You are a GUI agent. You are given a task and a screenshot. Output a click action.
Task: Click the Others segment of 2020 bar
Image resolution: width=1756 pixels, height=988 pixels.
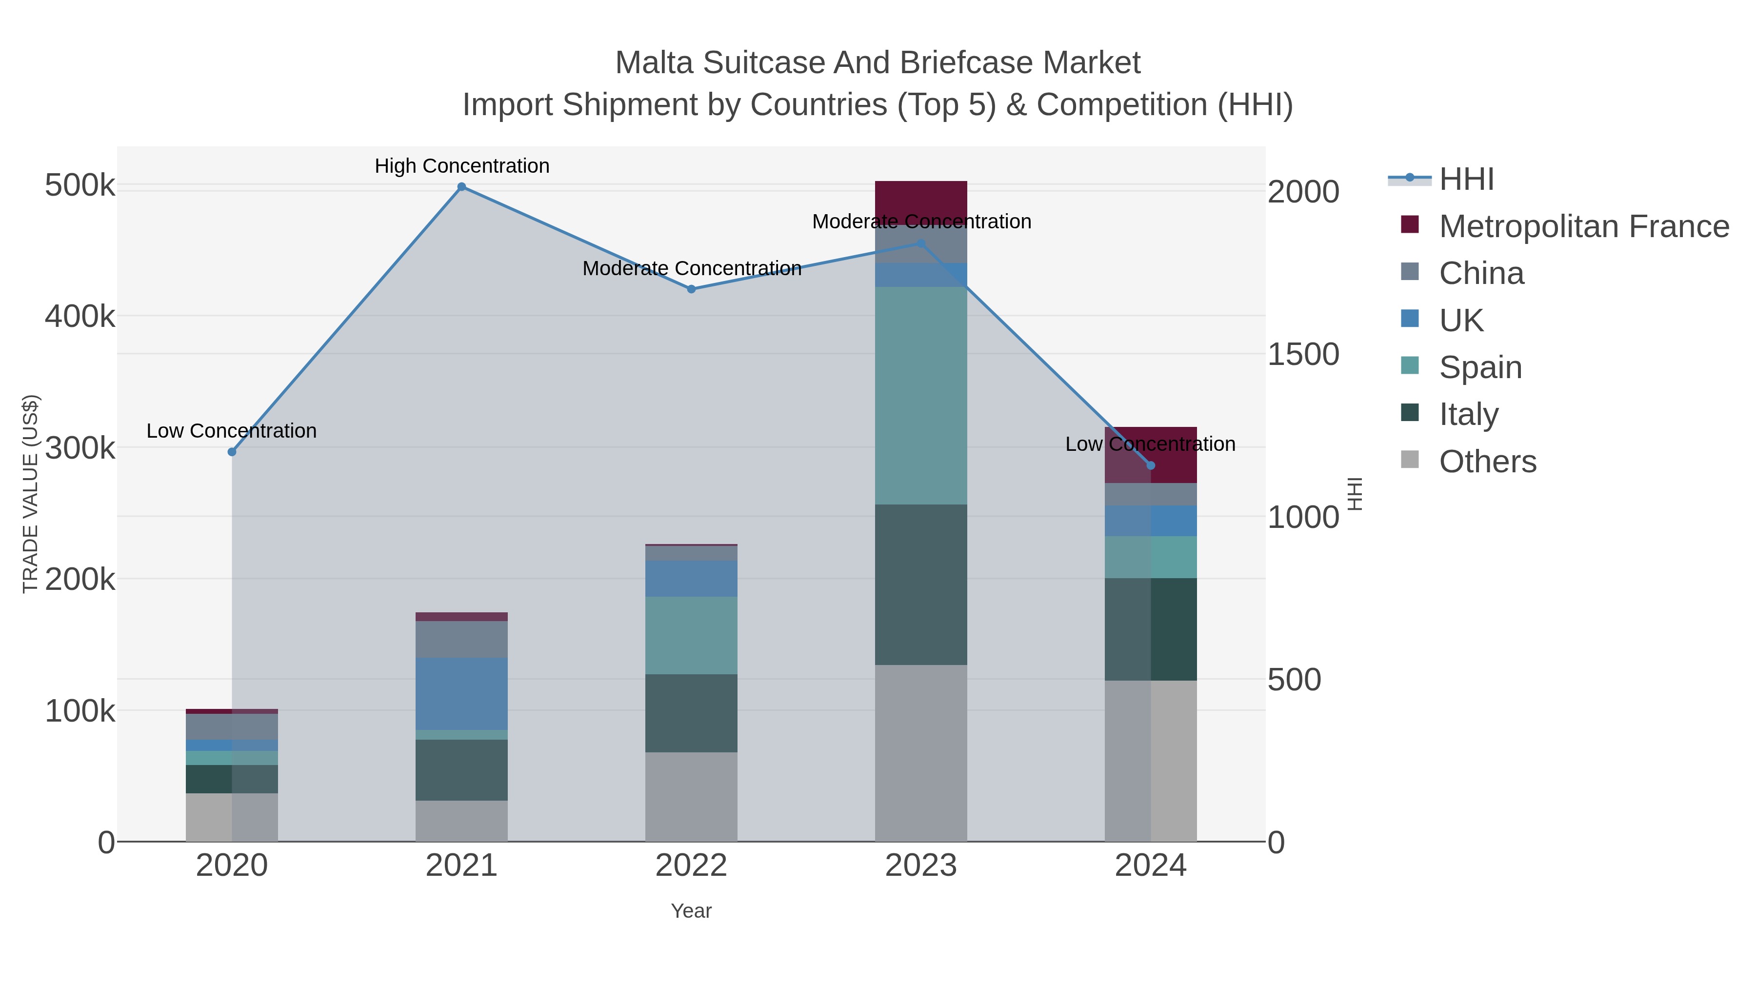click(232, 818)
